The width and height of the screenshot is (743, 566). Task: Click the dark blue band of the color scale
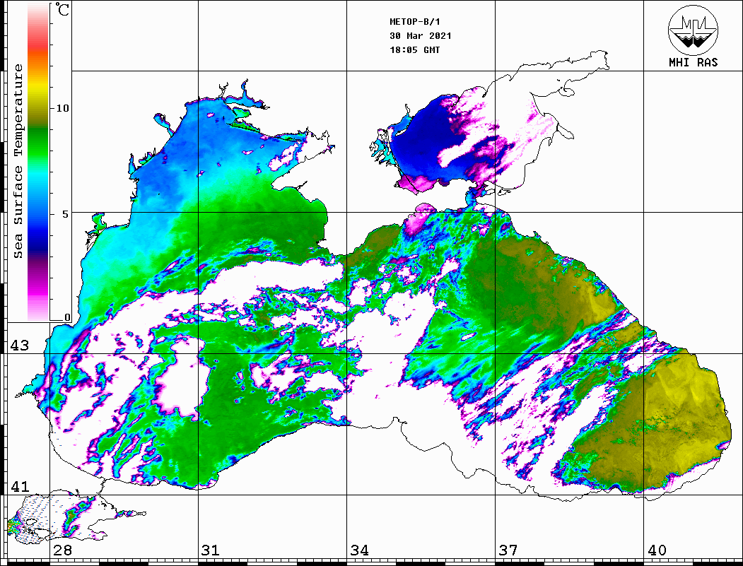coord(38,242)
